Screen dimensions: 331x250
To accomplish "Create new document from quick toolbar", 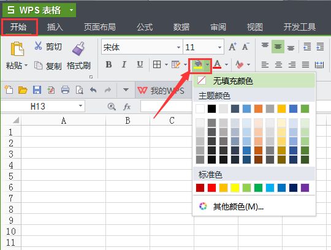I will 9,90.
